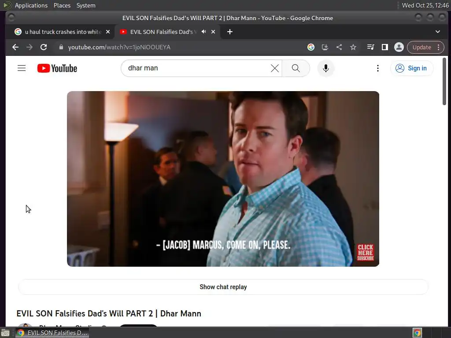The image size is (451, 338).
Task: Click the padlock site info icon
Action: [x=61, y=47]
